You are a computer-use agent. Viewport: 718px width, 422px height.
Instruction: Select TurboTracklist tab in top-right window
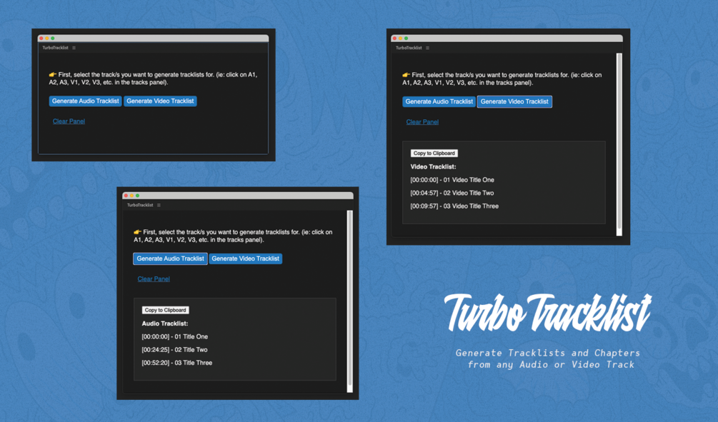tap(409, 48)
